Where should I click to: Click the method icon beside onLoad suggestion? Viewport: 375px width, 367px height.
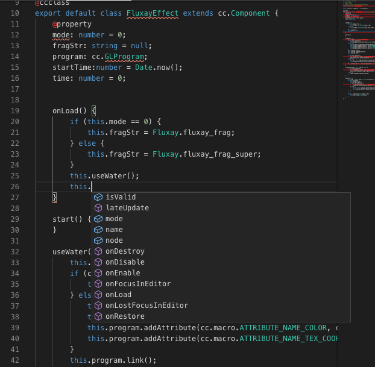(x=98, y=295)
